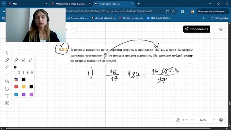
Task: Open the Личный кабинет bookmark
Action: click(x=104, y=18)
